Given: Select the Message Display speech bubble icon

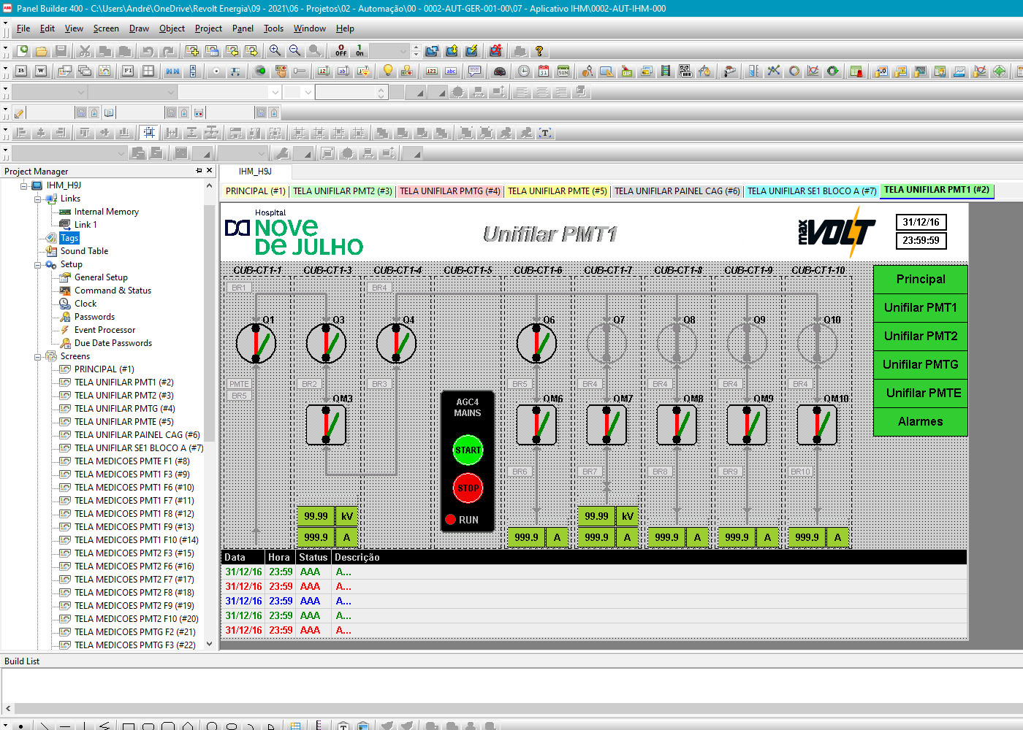Looking at the screenshot, I should [x=475, y=72].
